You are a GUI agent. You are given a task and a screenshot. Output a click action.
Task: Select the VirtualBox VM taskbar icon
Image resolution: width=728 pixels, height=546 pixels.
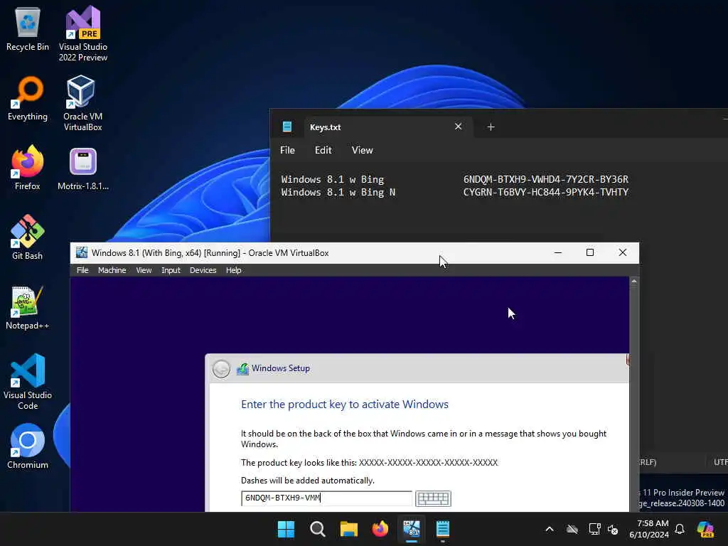[412, 529]
